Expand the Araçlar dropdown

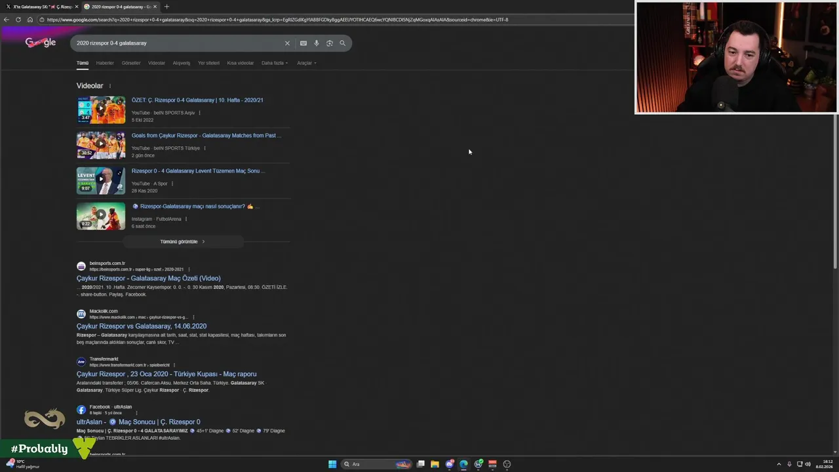[x=307, y=63]
